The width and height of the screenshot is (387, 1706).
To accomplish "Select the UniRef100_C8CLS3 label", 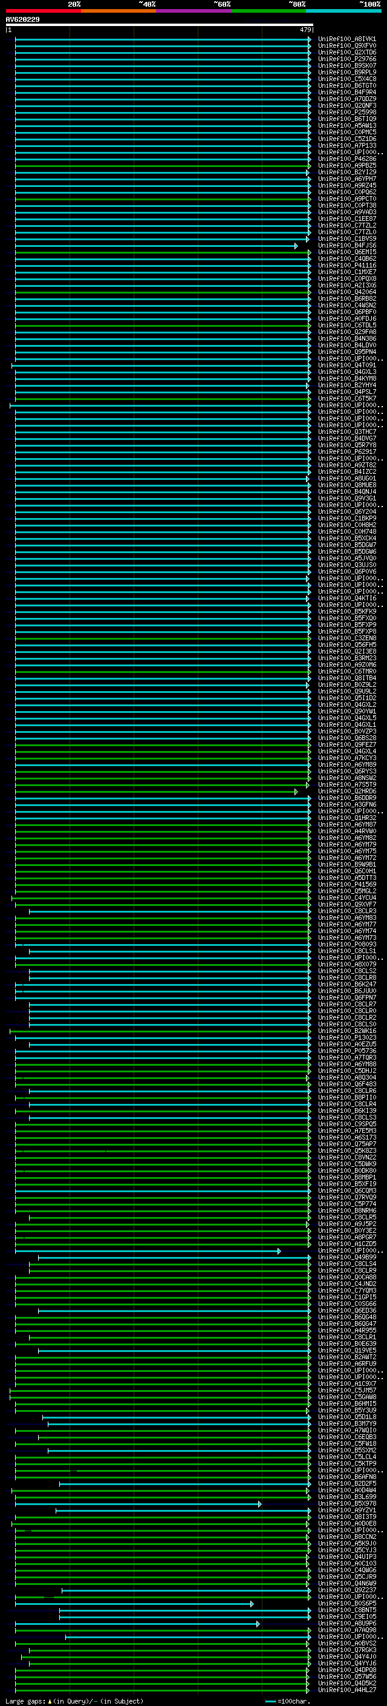I will (x=346, y=1117).
